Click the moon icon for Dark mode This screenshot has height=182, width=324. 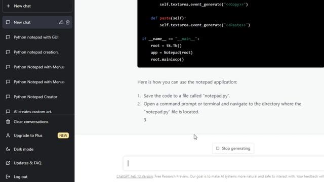click(8, 149)
